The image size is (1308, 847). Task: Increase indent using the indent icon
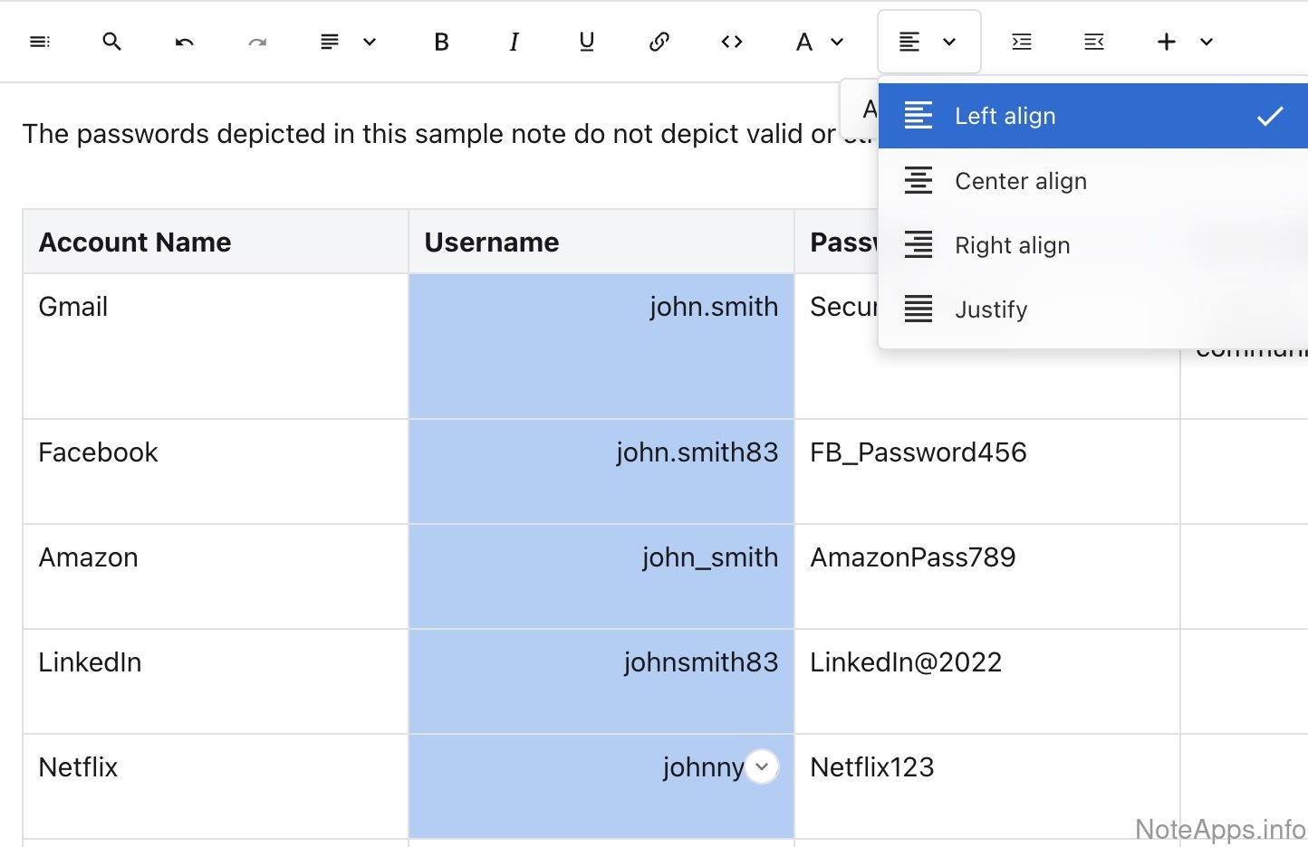(1022, 42)
